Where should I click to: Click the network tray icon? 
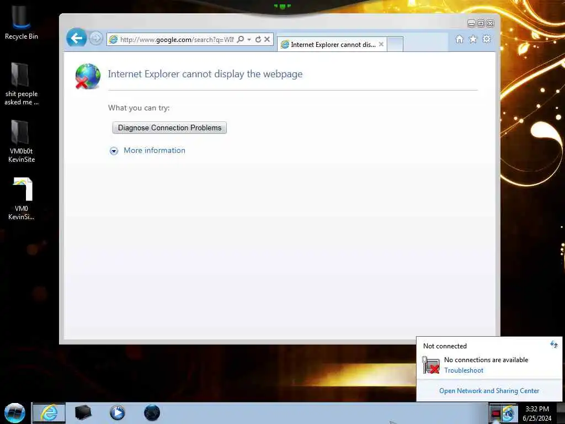[509, 414]
